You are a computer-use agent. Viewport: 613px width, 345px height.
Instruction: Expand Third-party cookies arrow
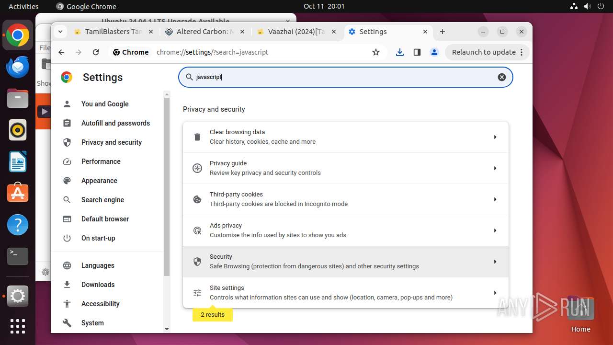(x=495, y=199)
